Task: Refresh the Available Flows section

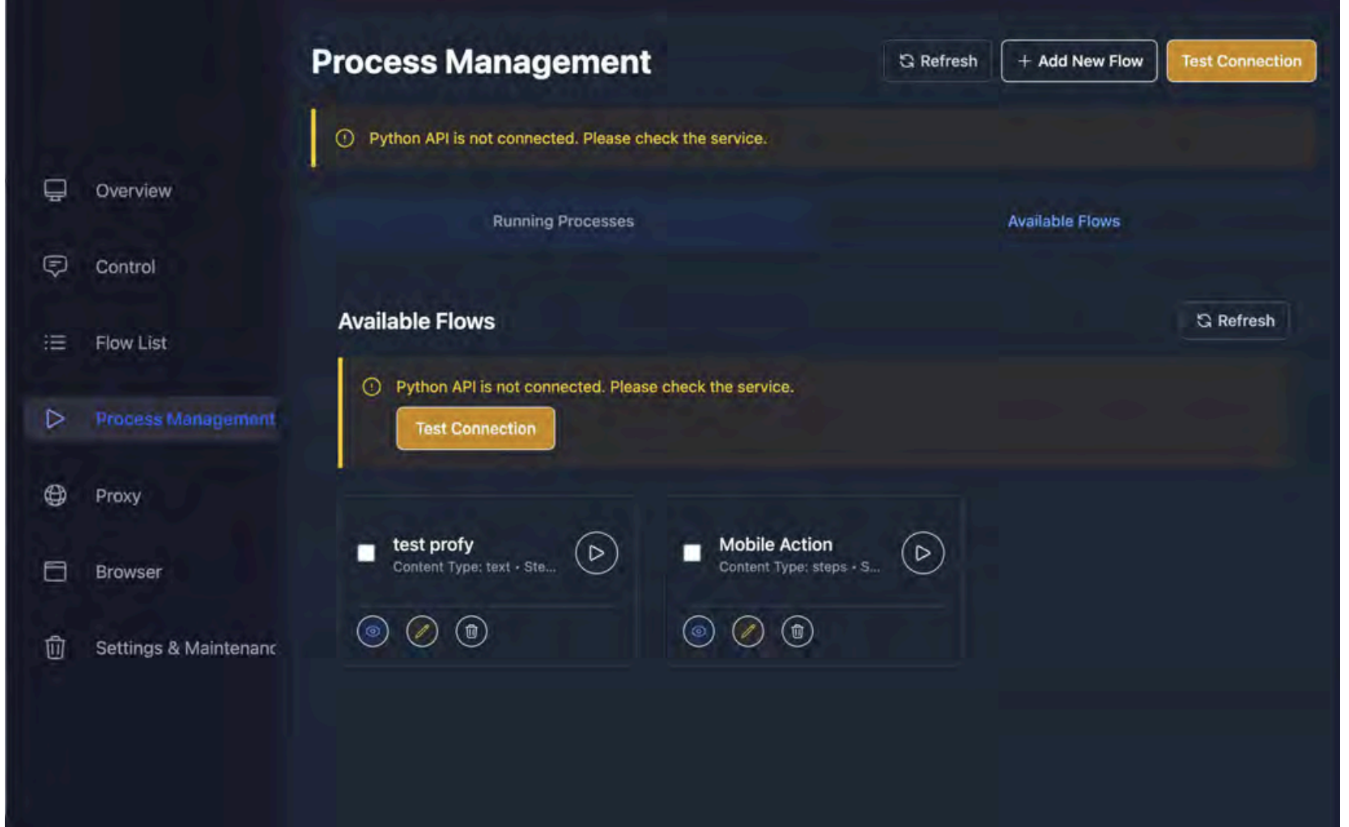Action: click(1235, 320)
